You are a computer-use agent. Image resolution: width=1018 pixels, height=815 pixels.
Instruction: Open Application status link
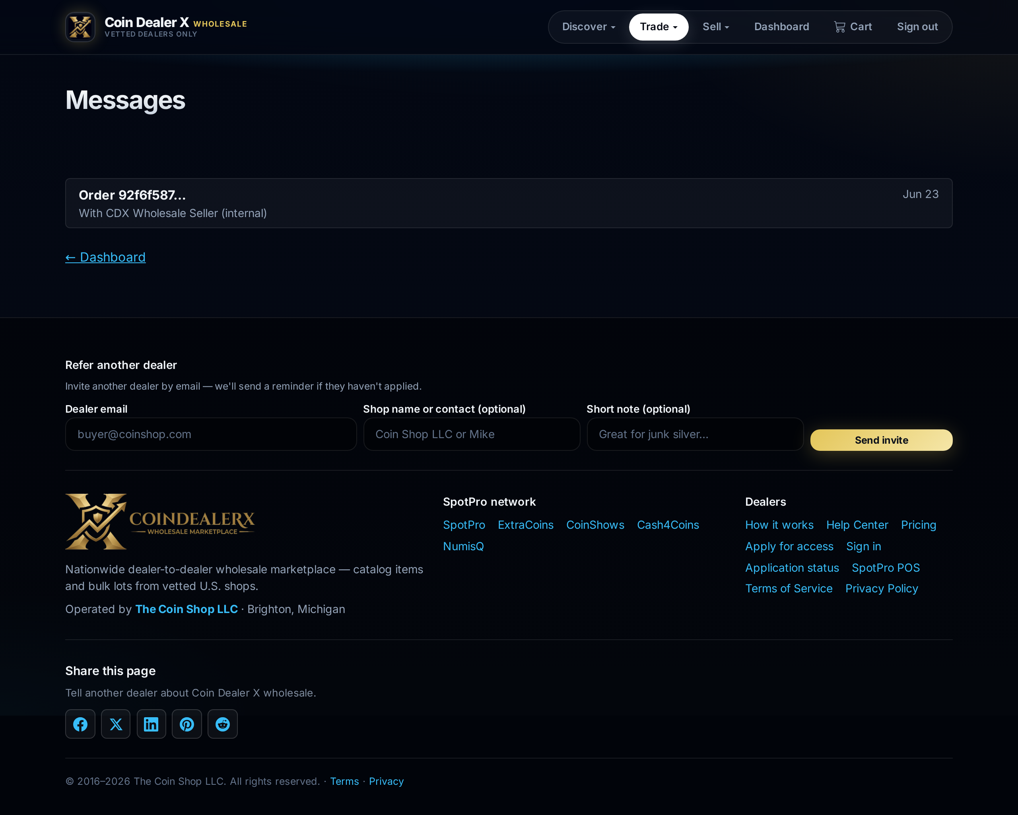(792, 568)
